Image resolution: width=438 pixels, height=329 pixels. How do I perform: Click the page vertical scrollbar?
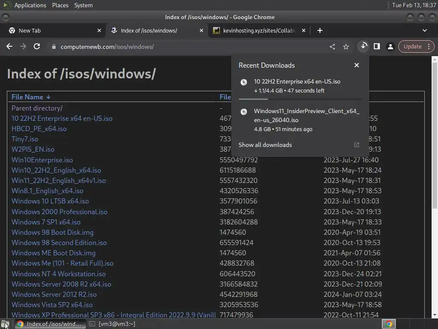435,136
